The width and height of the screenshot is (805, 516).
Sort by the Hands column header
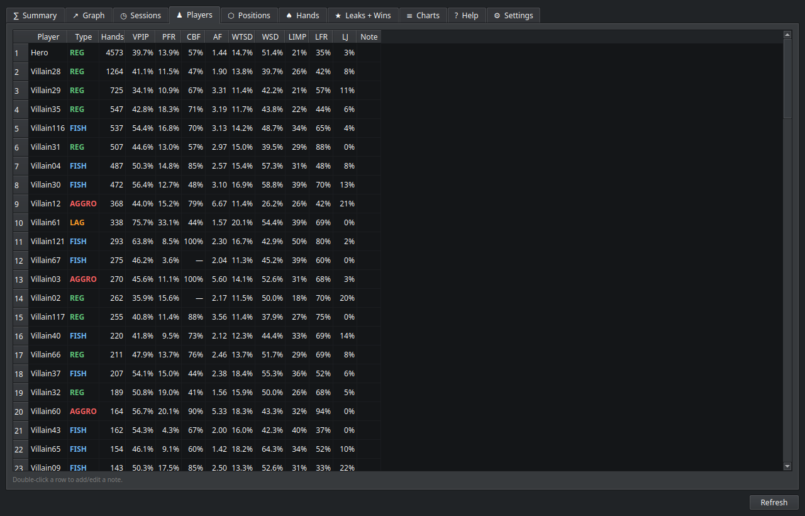click(x=112, y=36)
